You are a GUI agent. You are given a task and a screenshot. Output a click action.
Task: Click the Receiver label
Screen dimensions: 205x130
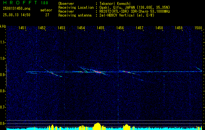[x=66, y=11]
